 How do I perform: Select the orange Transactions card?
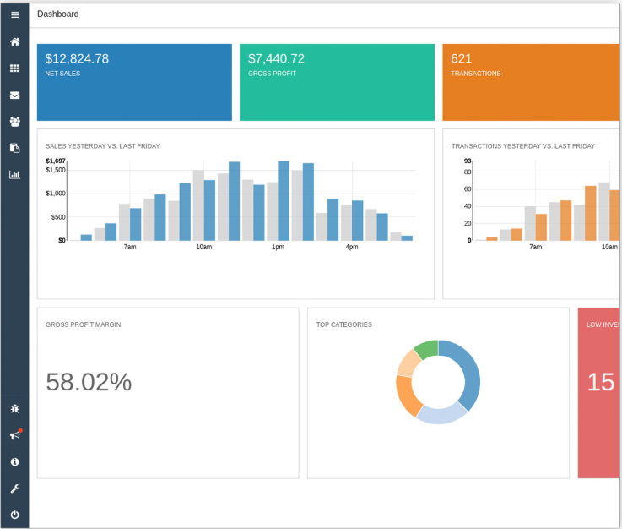(531, 82)
